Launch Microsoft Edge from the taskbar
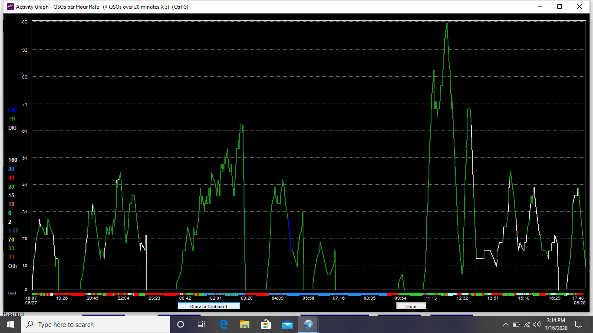Image resolution: width=593 pixels, height=333 pixels. click(224, 324)
